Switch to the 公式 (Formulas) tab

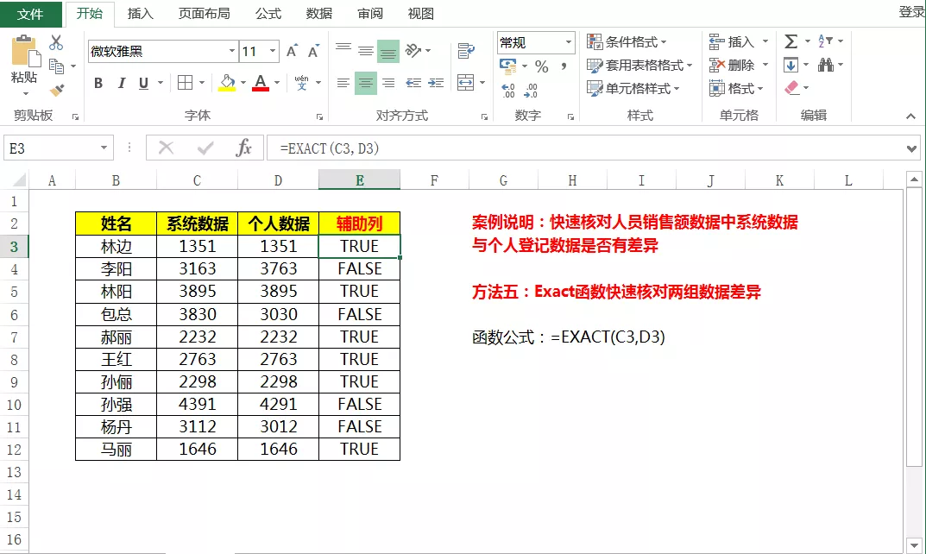(x=268, y=14)
